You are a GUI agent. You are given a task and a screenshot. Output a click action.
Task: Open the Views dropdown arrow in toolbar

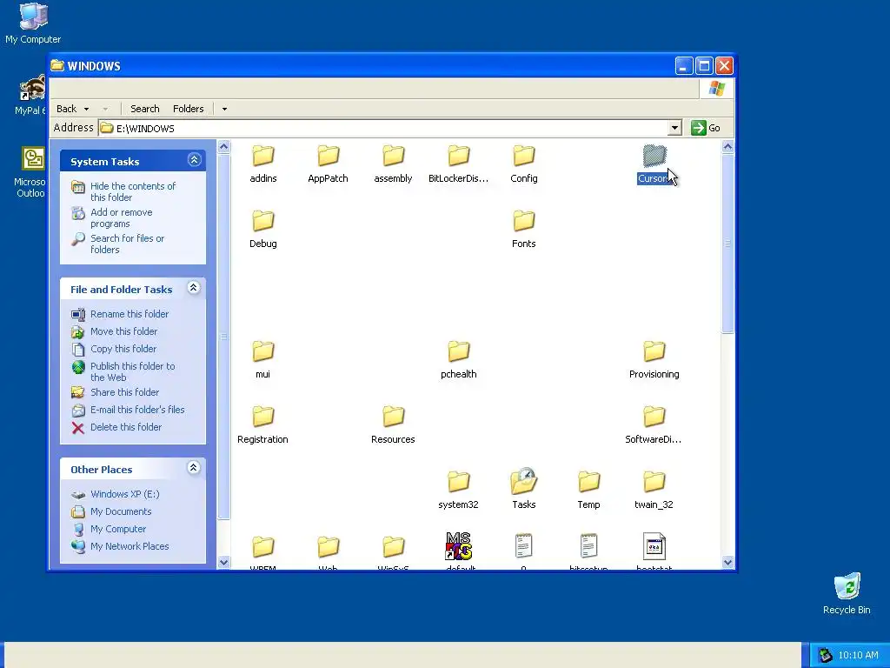[x=224, y=109]
